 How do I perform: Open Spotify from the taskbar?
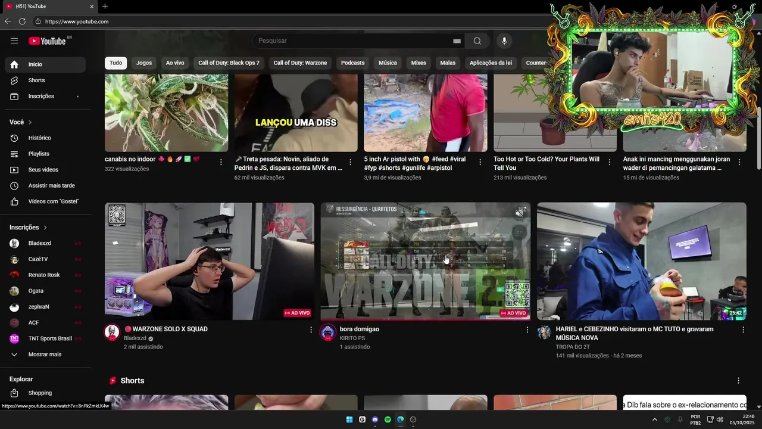pyautogui.click(x=388, y=419)
